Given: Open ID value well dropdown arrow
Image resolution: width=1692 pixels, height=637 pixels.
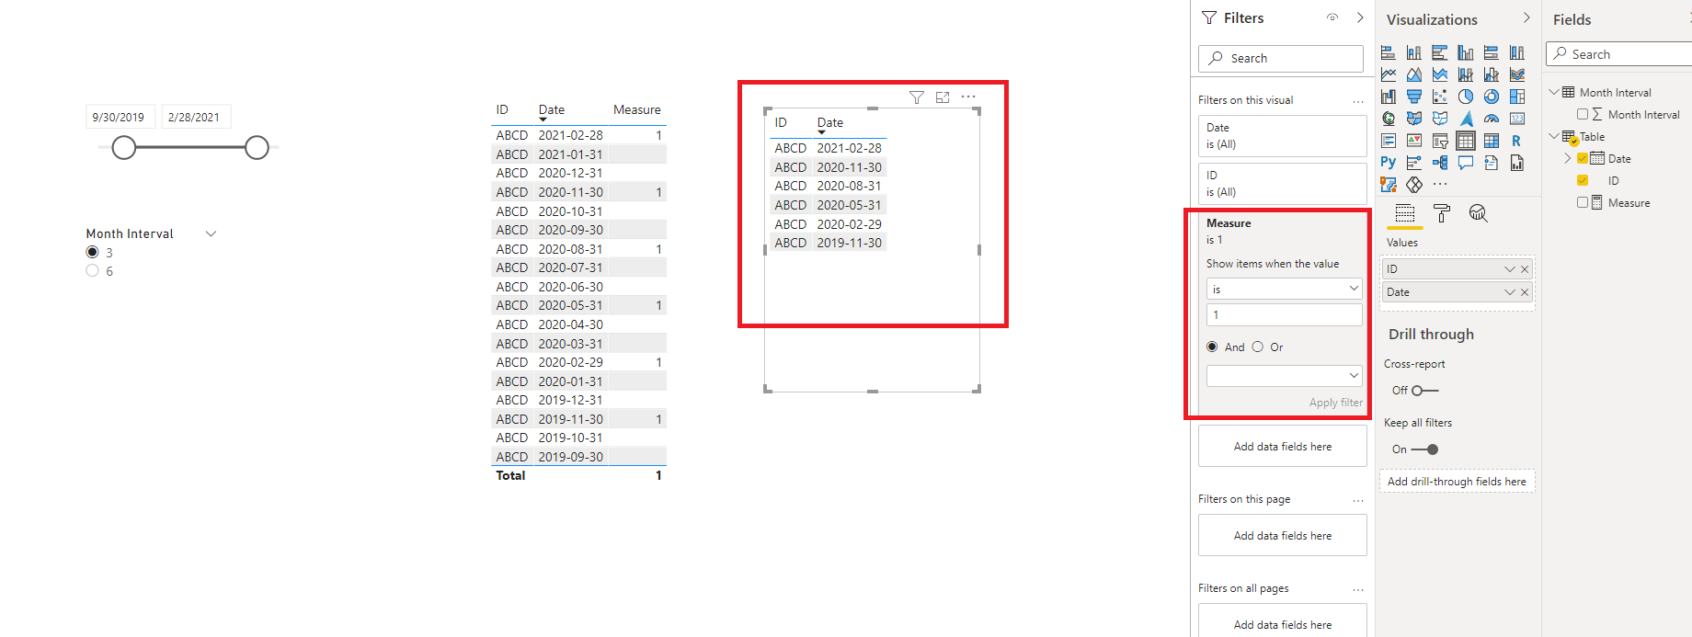Looking at the screenshot, I should coord(1509,269).
